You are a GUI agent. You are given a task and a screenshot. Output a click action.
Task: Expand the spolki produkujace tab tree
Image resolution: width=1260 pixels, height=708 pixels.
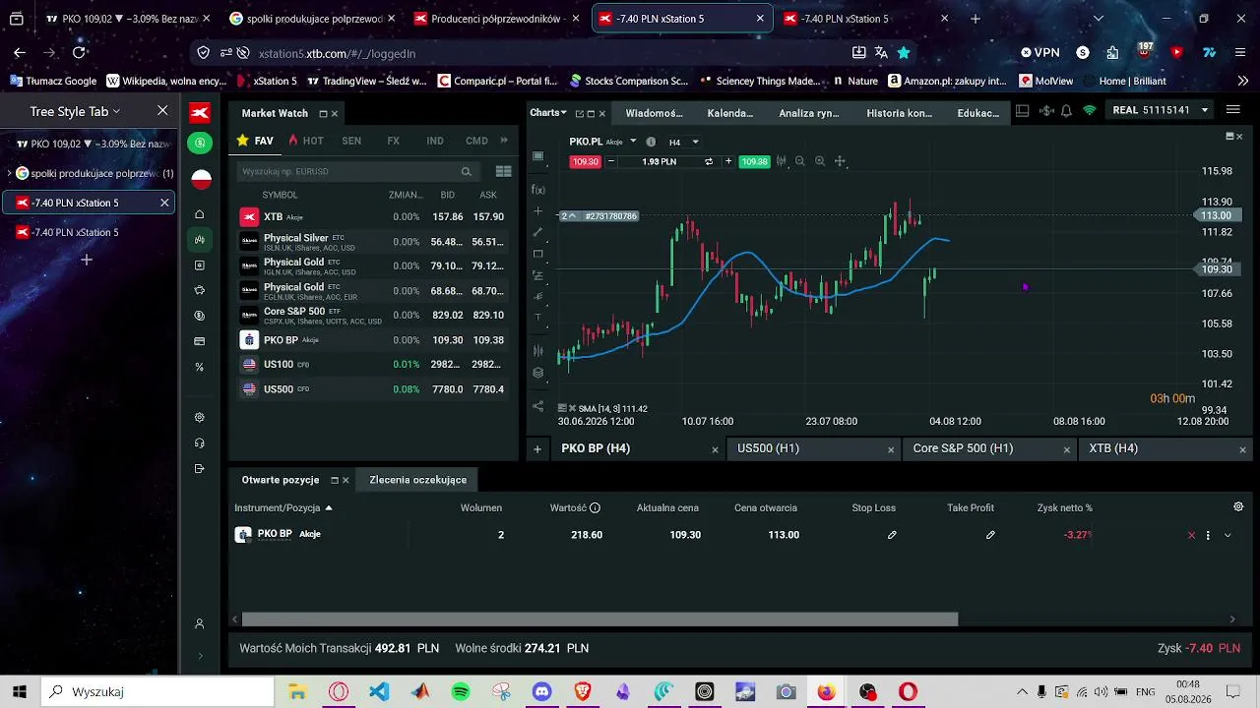click(10, 174)
